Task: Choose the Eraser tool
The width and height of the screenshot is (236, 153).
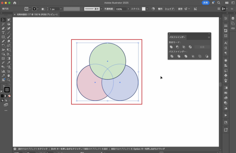Action: click(x=9, y=41)
